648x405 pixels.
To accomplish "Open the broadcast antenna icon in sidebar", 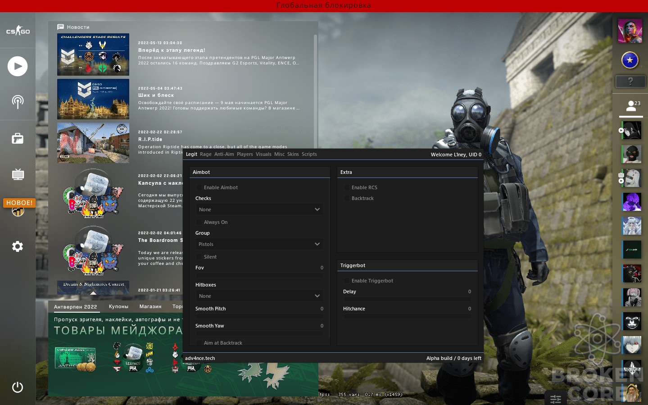I will click(18, 101).
